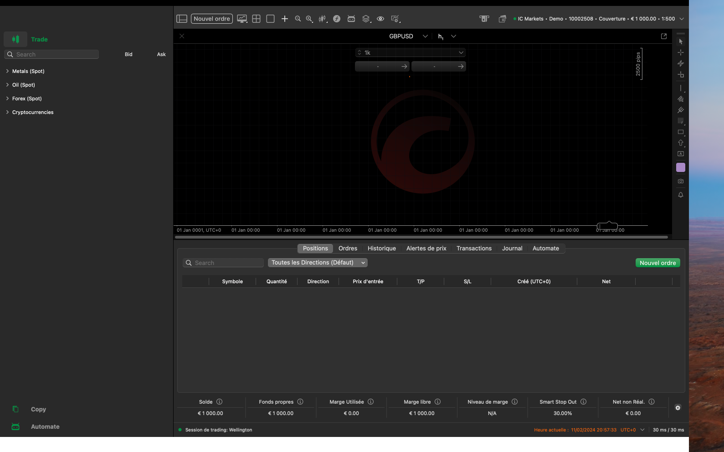Click the positions Search field
The width and height of the screenshot is (724, 452).
point(223,263)
